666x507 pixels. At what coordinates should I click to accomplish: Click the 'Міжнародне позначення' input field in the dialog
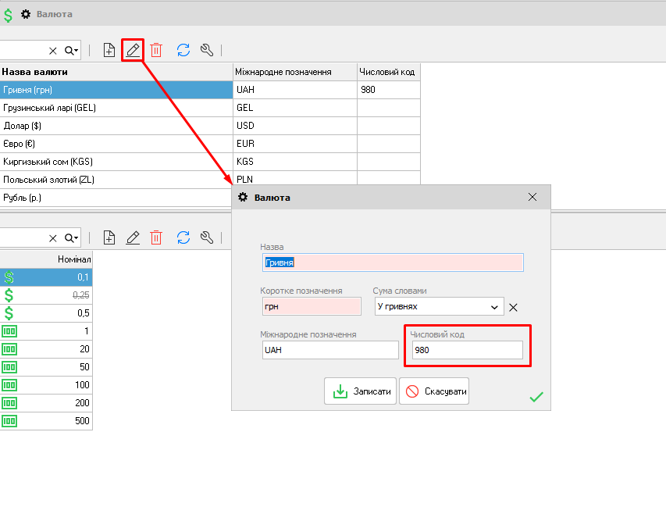330,350
